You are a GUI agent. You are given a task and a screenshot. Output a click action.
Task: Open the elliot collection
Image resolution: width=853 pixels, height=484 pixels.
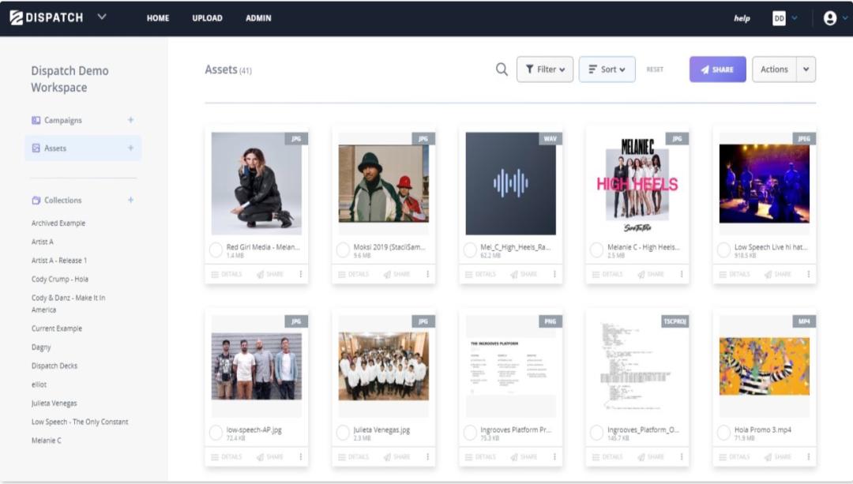pos(39,385)
